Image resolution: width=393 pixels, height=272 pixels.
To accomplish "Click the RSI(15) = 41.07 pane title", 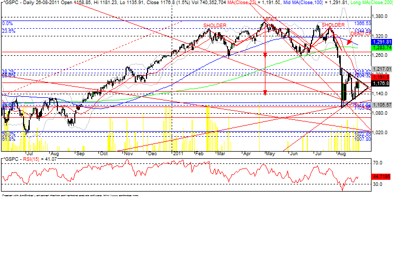I will [x=40, y=159].
